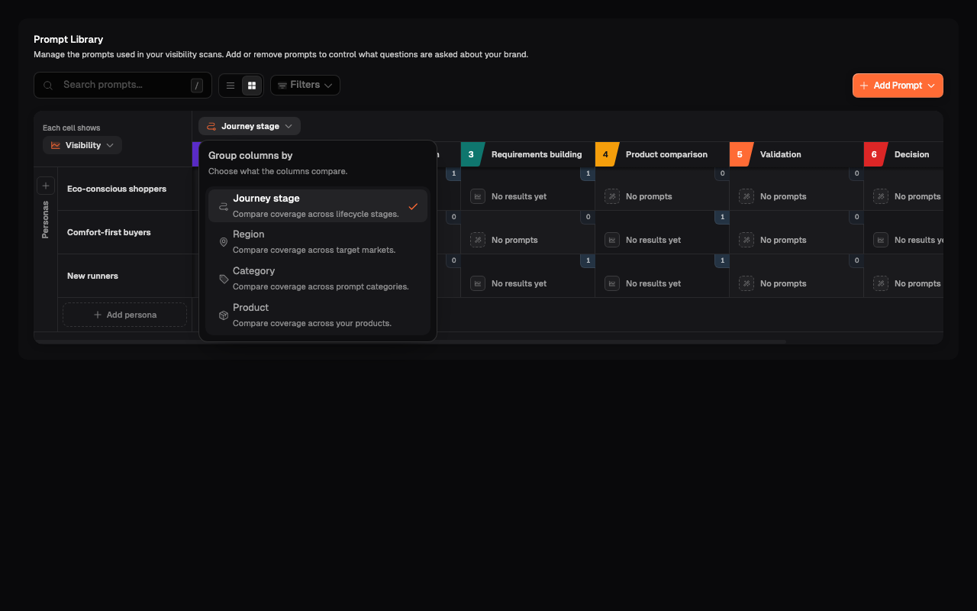Click the horizontal scrollbar under the grid

410,341
